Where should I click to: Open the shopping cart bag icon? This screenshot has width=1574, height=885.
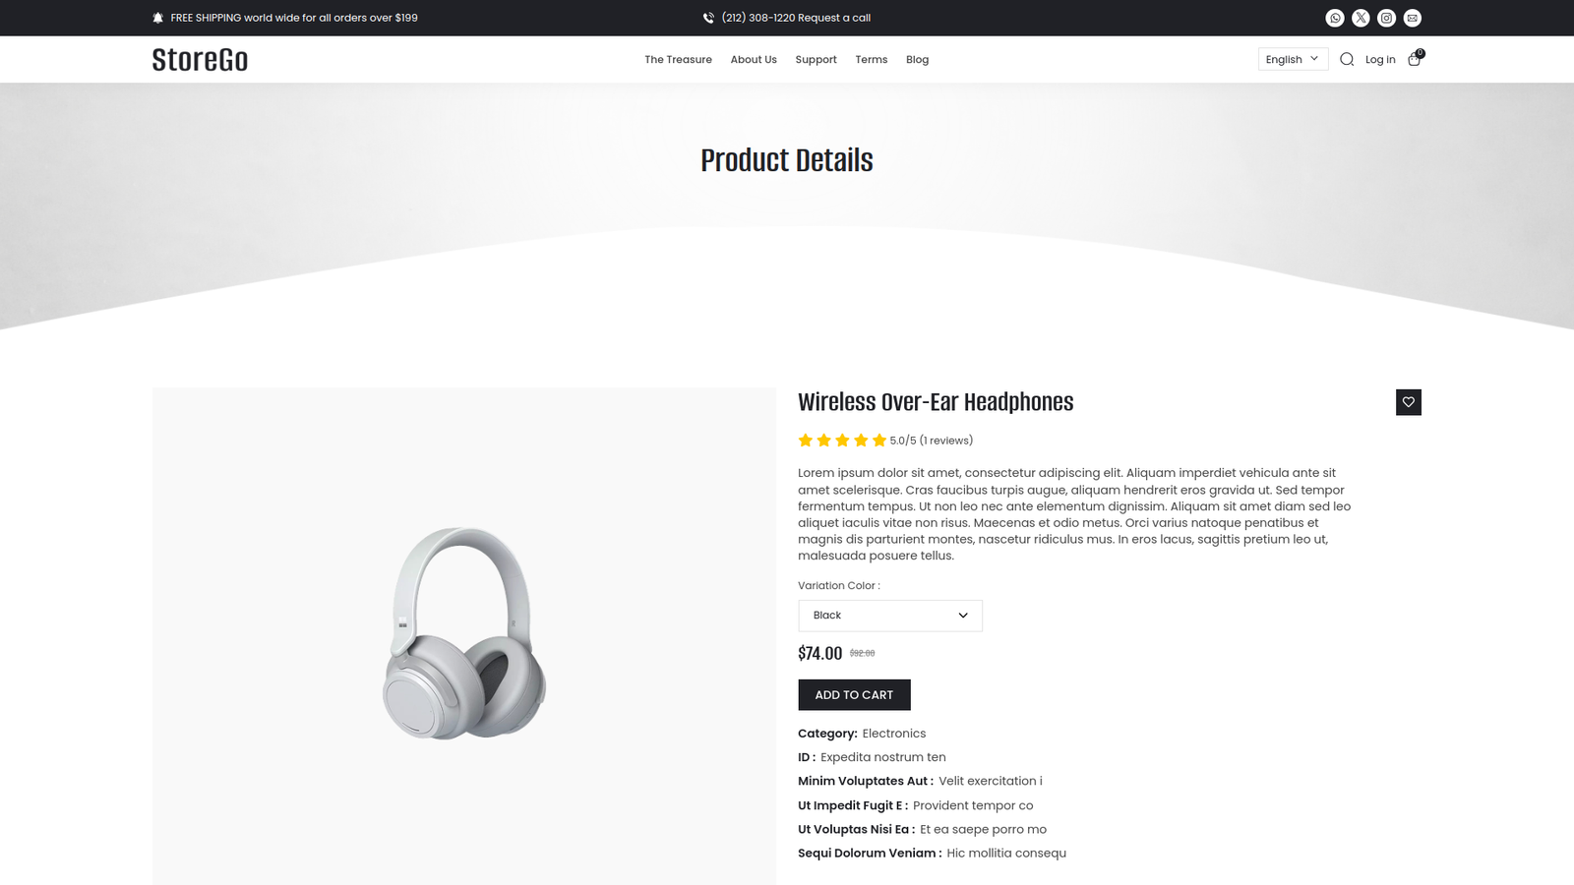point(1415,59)
